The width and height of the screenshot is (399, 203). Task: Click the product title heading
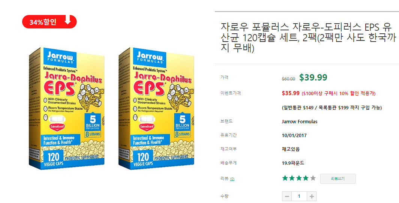click(x=306, y=37)
